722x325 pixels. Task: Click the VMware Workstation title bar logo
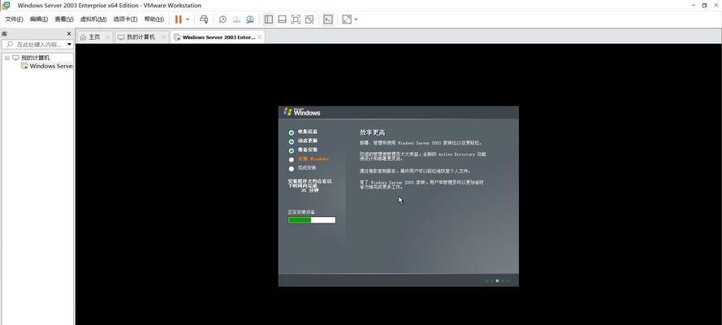tap(6, 5)
